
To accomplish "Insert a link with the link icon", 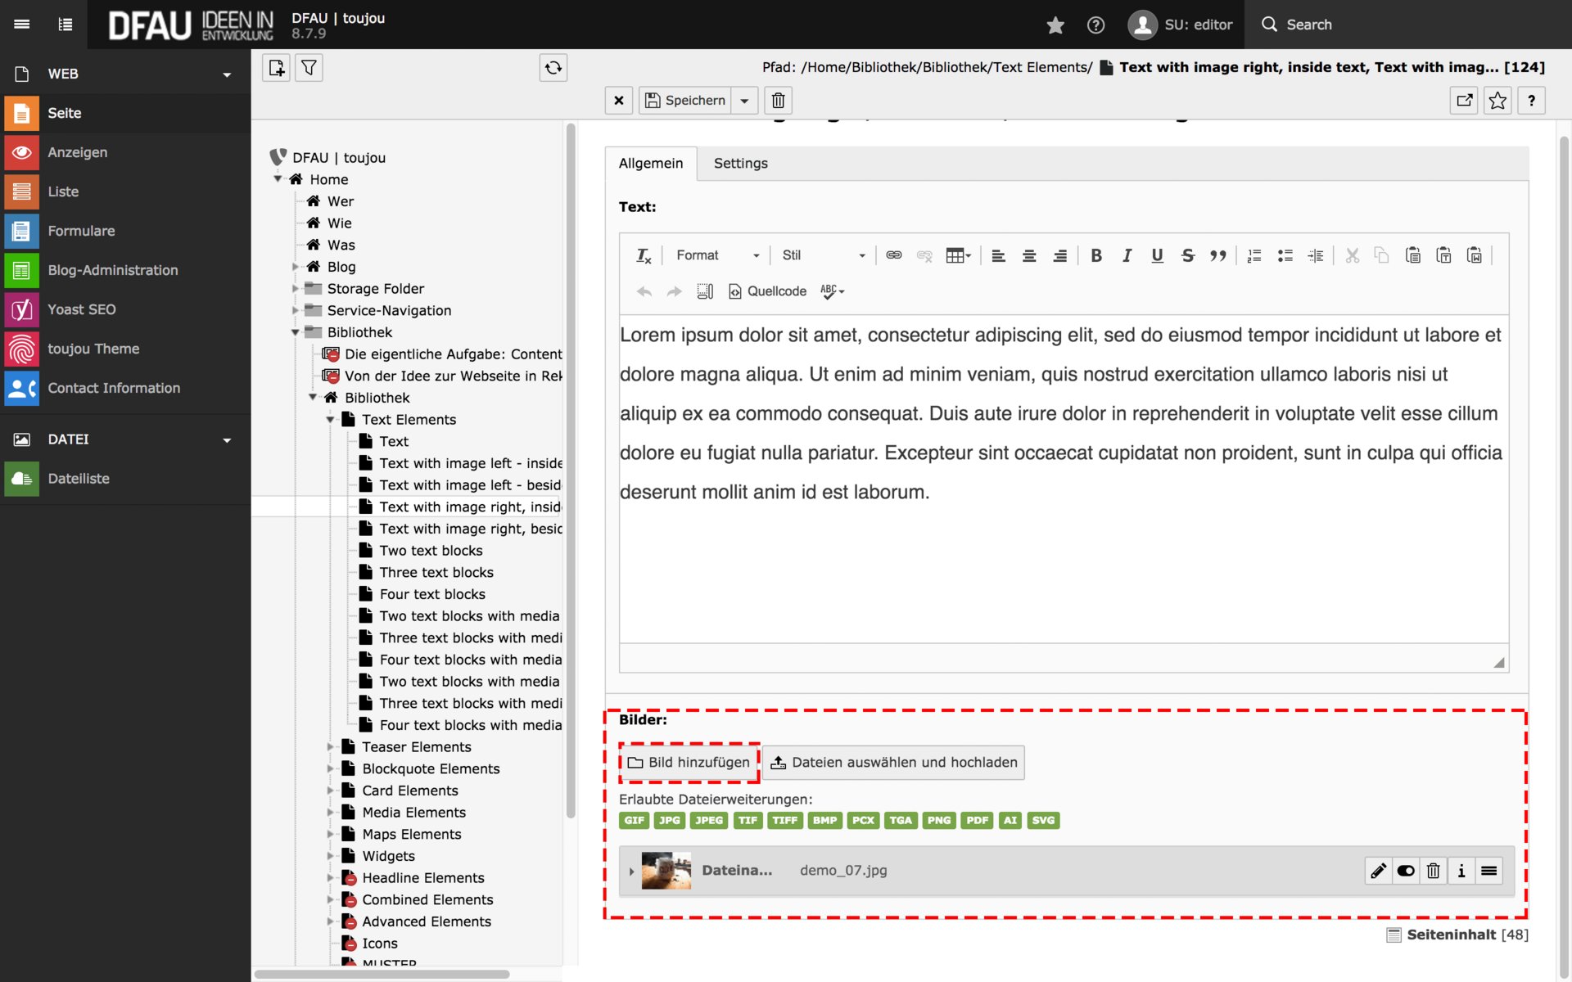I will (894, 255).
